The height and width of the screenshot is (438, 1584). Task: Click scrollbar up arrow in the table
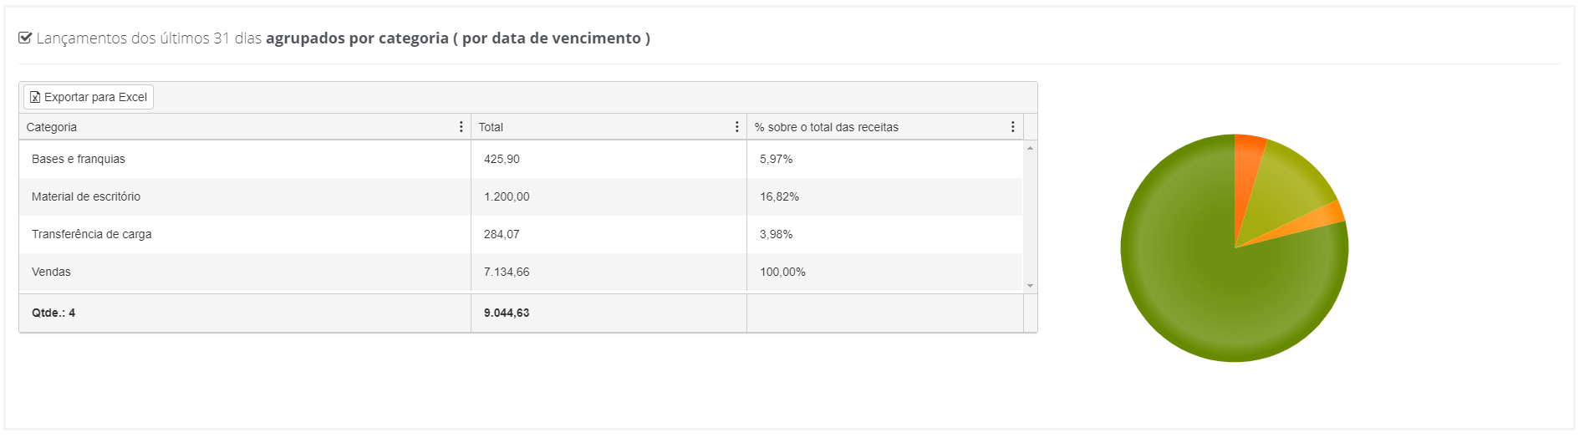pos(1030,148)
